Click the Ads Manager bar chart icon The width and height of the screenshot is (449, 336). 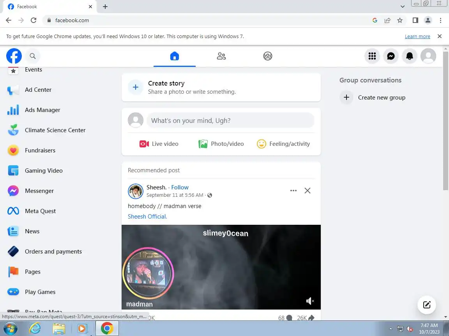point(13,110)
